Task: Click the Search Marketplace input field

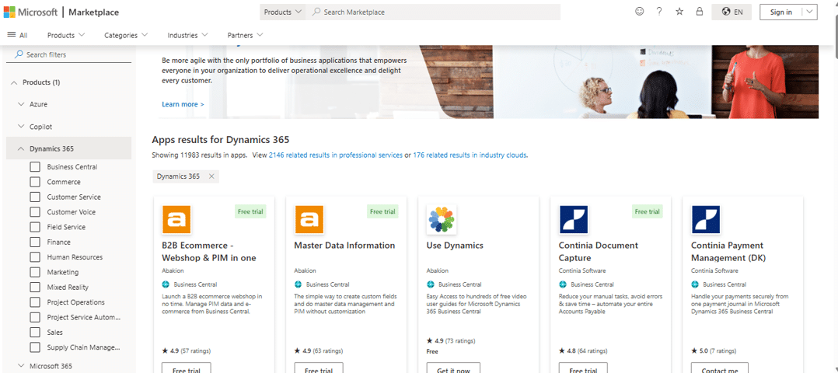Action: point(435,12)
